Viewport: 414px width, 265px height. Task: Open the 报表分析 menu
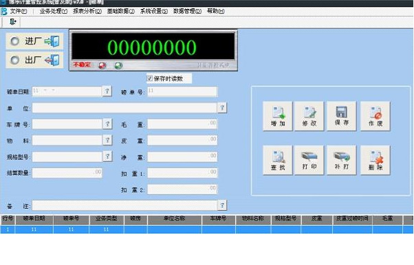pyautogui.click(x=87, y=11)
